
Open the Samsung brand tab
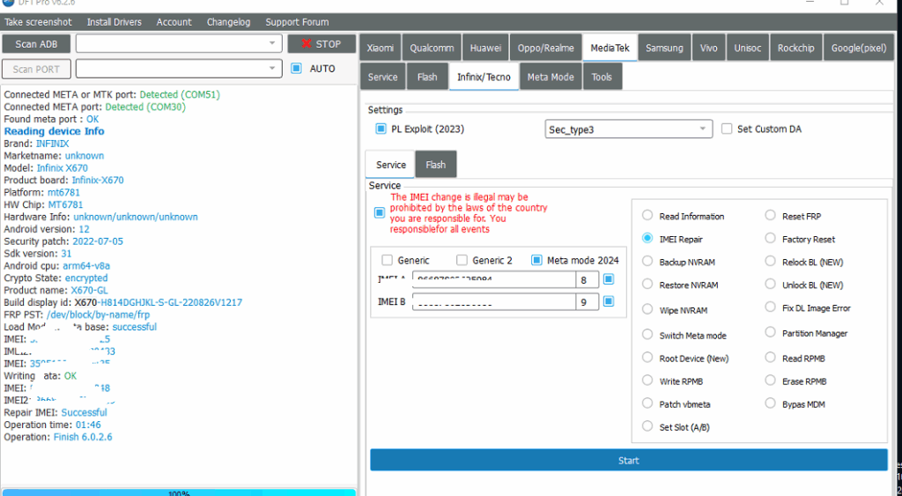tap(663, 48)
